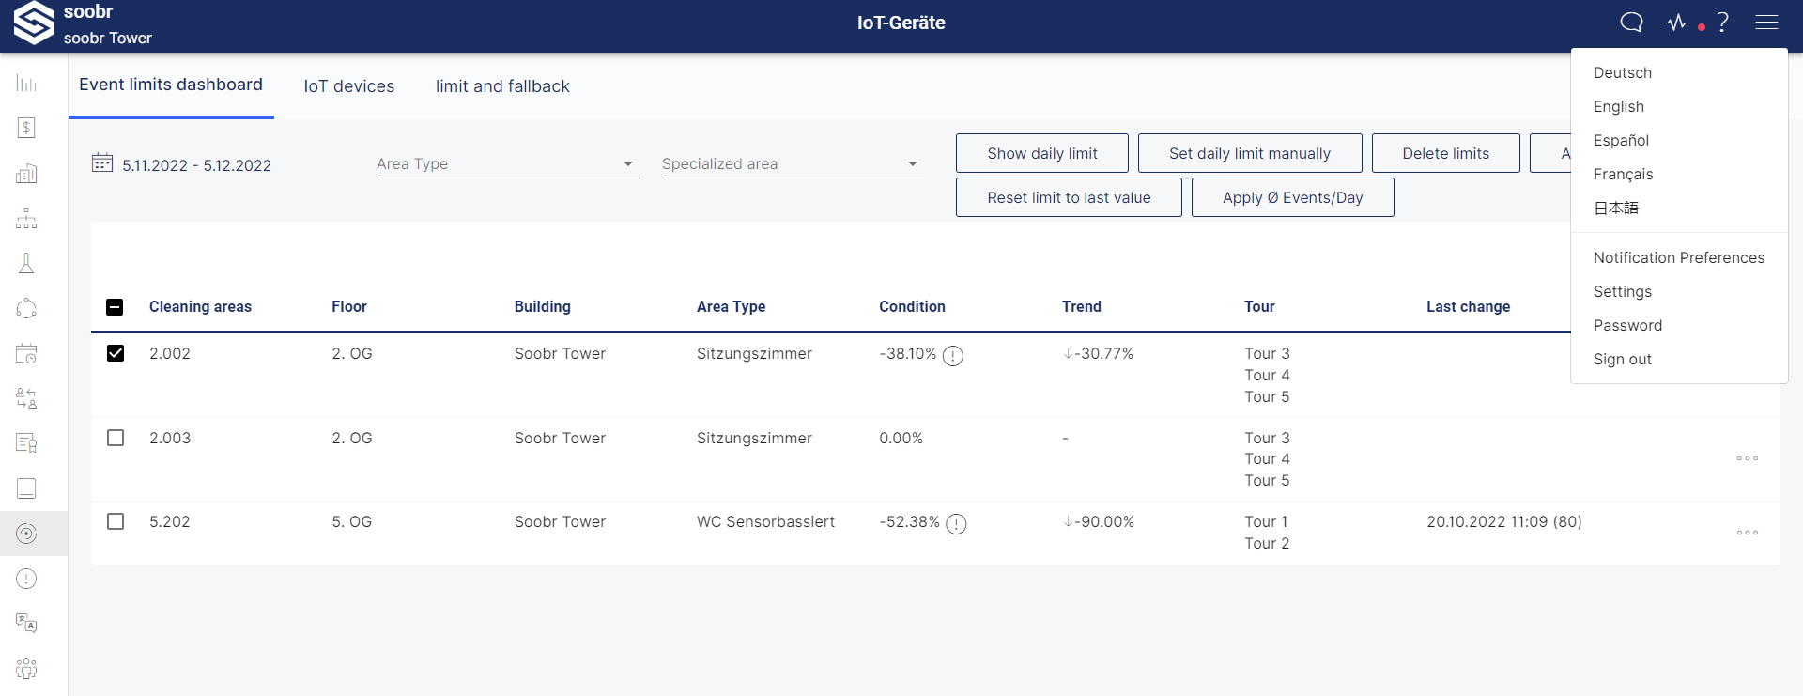Select Japanese language option

click(x=1615, y=209)
